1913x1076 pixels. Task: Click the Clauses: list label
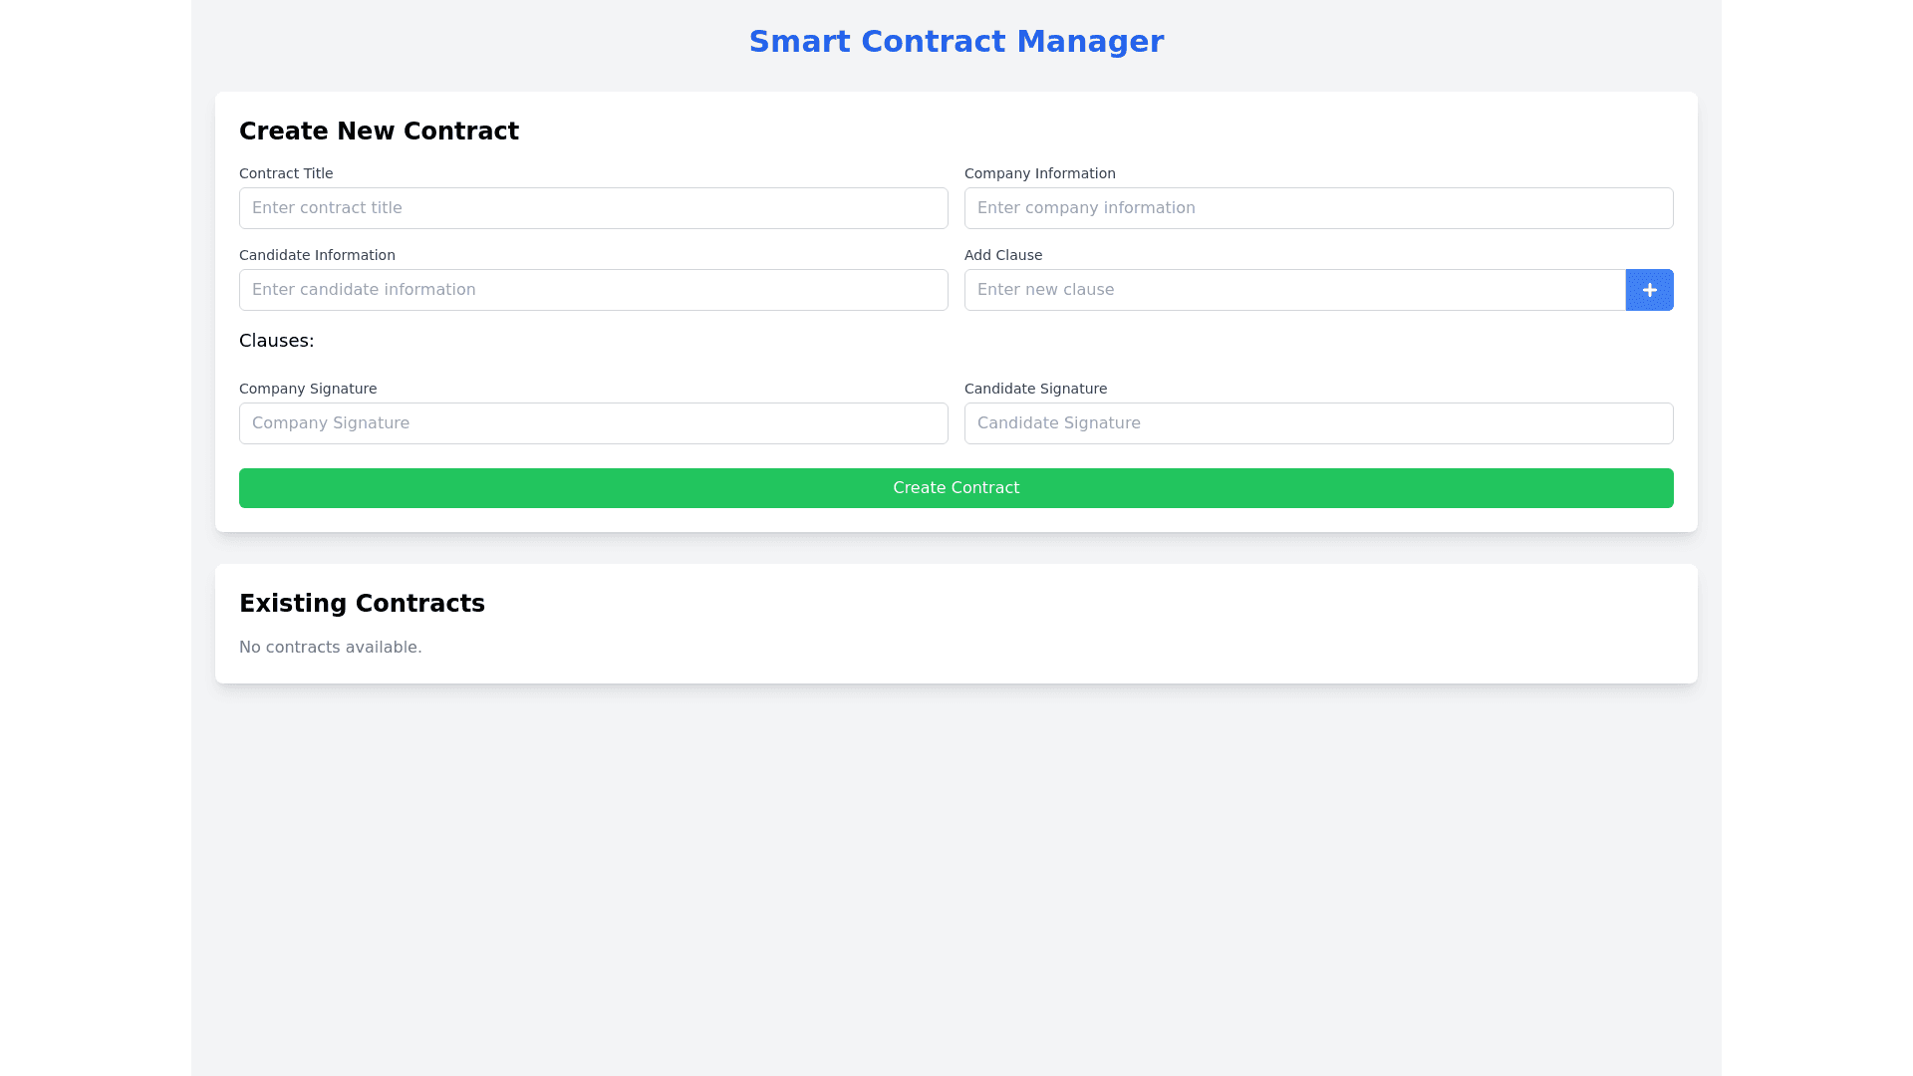[276, 341]
